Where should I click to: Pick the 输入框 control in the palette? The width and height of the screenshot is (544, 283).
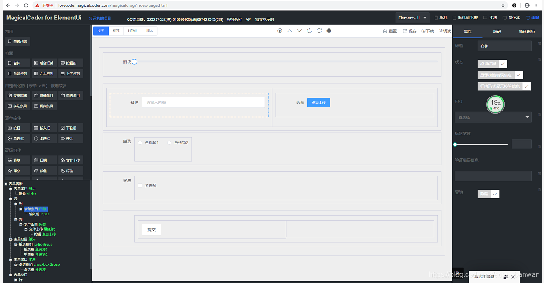click(x=44, y=128)
